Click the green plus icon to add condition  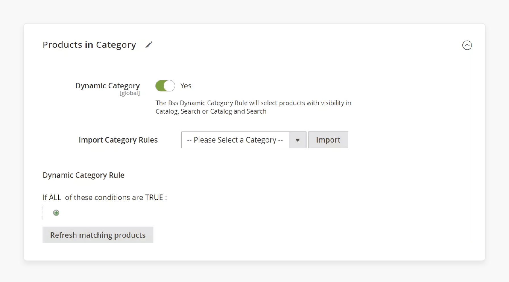click(56, 212)
